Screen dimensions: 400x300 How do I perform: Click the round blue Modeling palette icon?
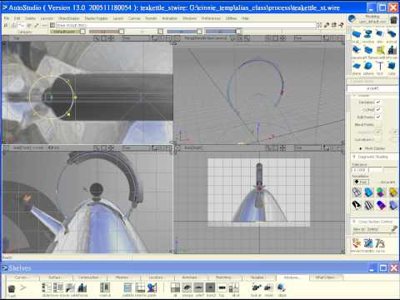tap(352, 19)
